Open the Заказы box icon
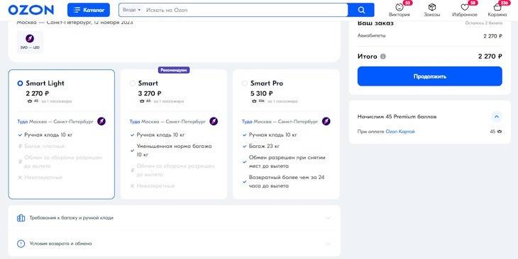The width and height of the screenshot is (518, 259). coord(431,7)
